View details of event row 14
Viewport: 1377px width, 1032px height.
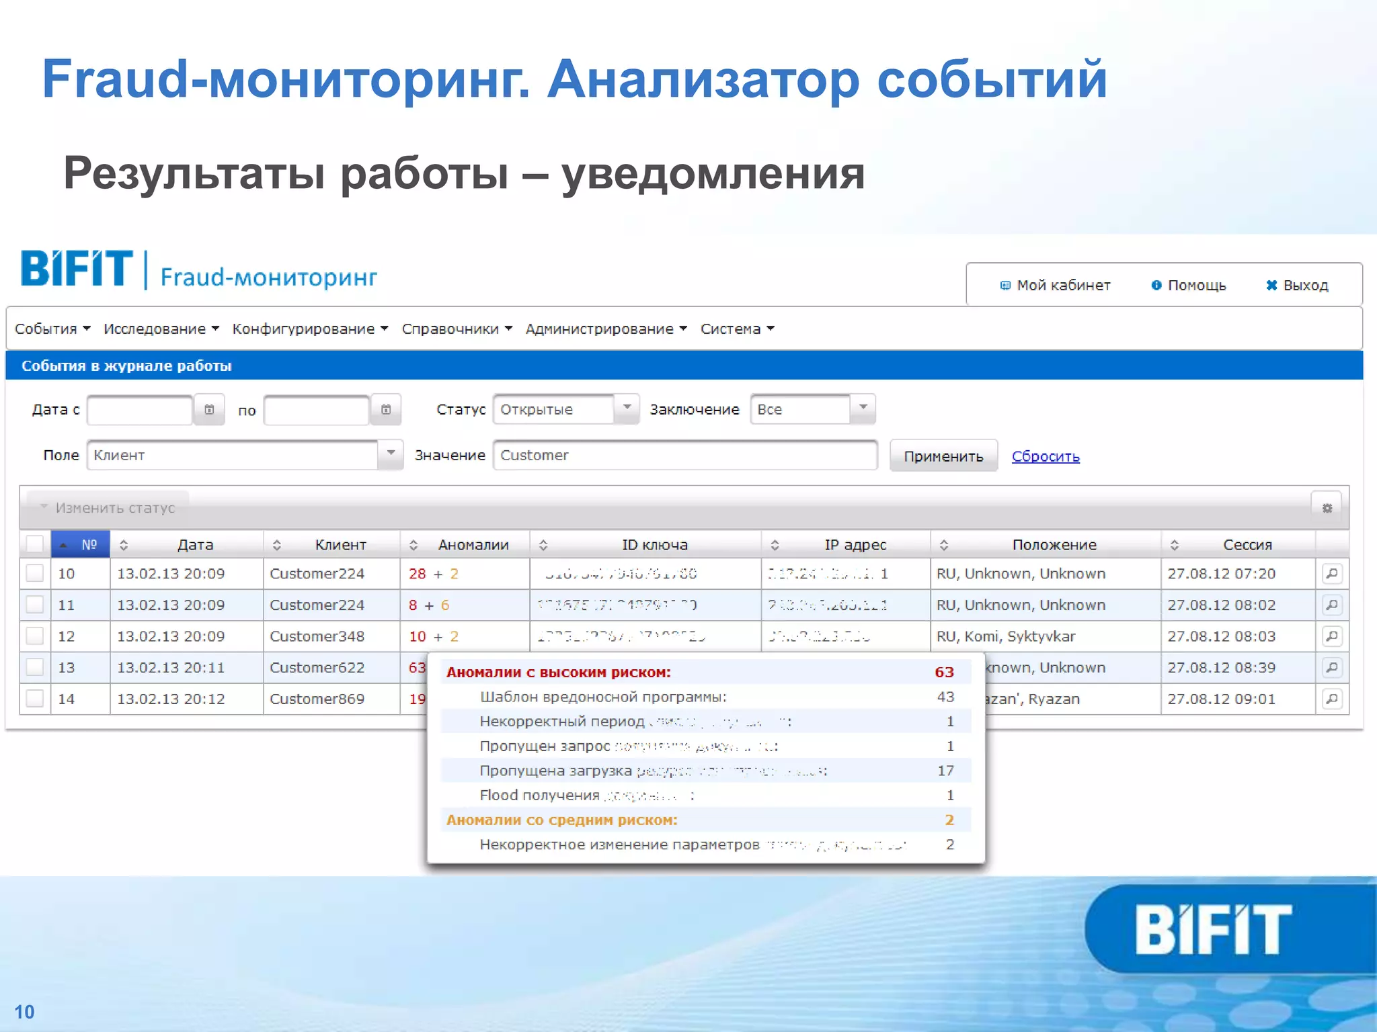(1331, 699)
